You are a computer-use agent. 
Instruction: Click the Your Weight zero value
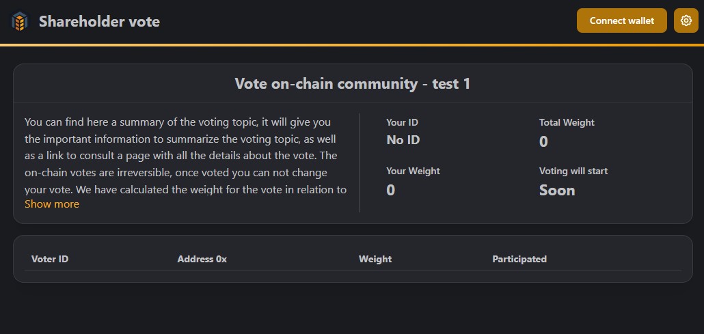[x=390, y=191]
